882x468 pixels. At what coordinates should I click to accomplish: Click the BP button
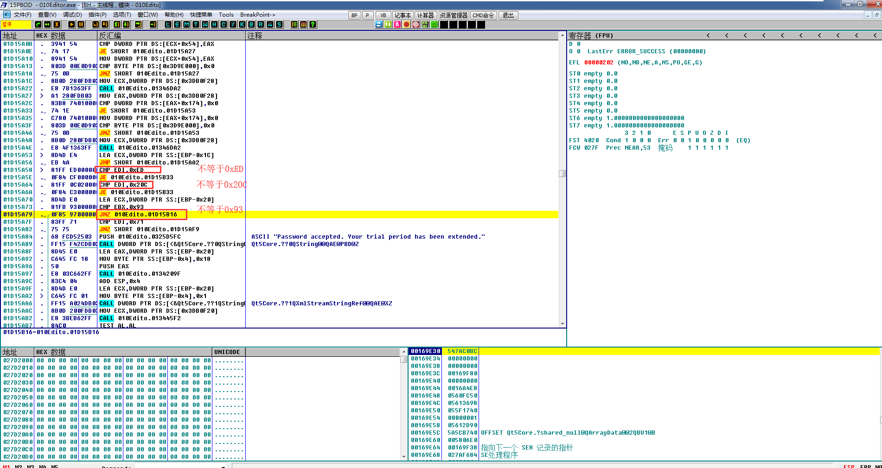pos(354,15)
